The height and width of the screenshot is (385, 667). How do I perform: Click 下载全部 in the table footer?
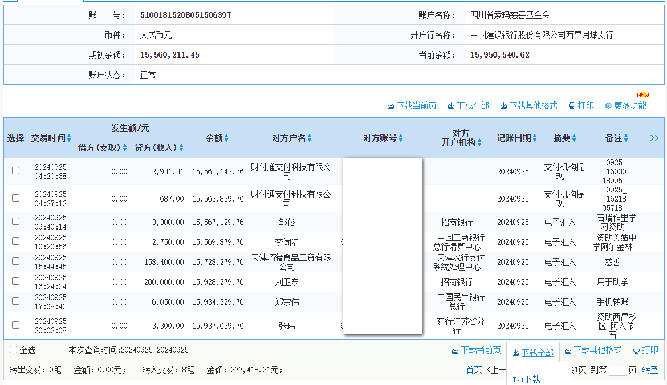tap(532, 353)
